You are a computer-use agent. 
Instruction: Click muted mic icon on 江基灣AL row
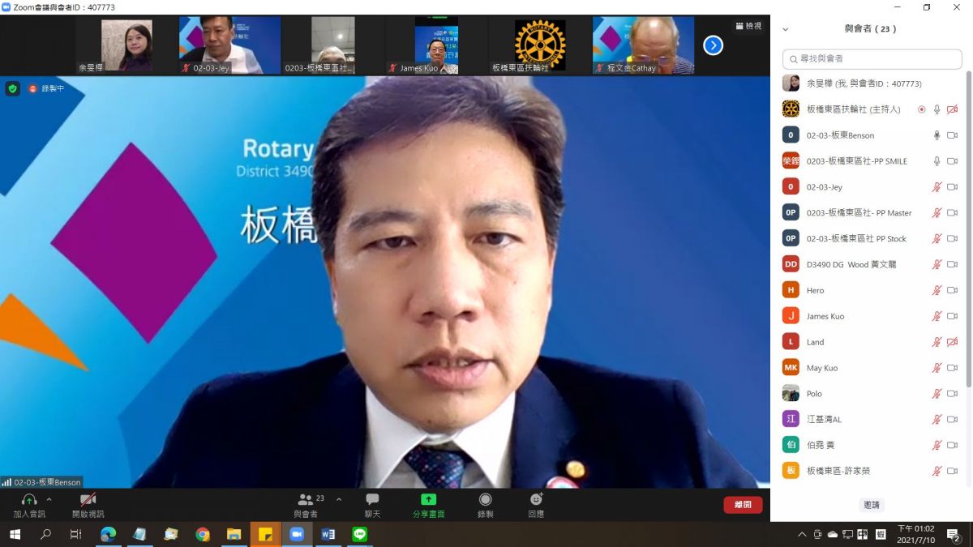(937, 420)
